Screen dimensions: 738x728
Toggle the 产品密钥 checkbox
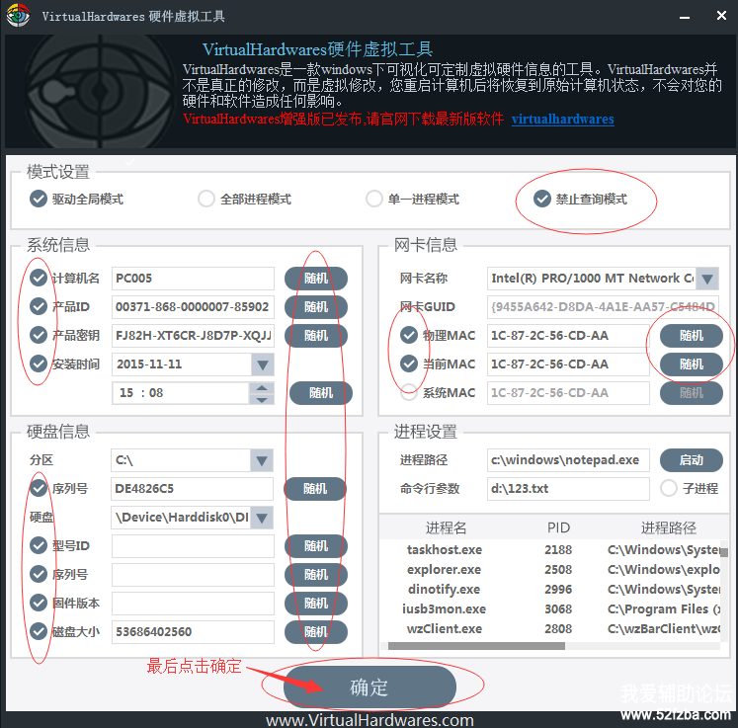pyautogui.click(x=39, y=336)
